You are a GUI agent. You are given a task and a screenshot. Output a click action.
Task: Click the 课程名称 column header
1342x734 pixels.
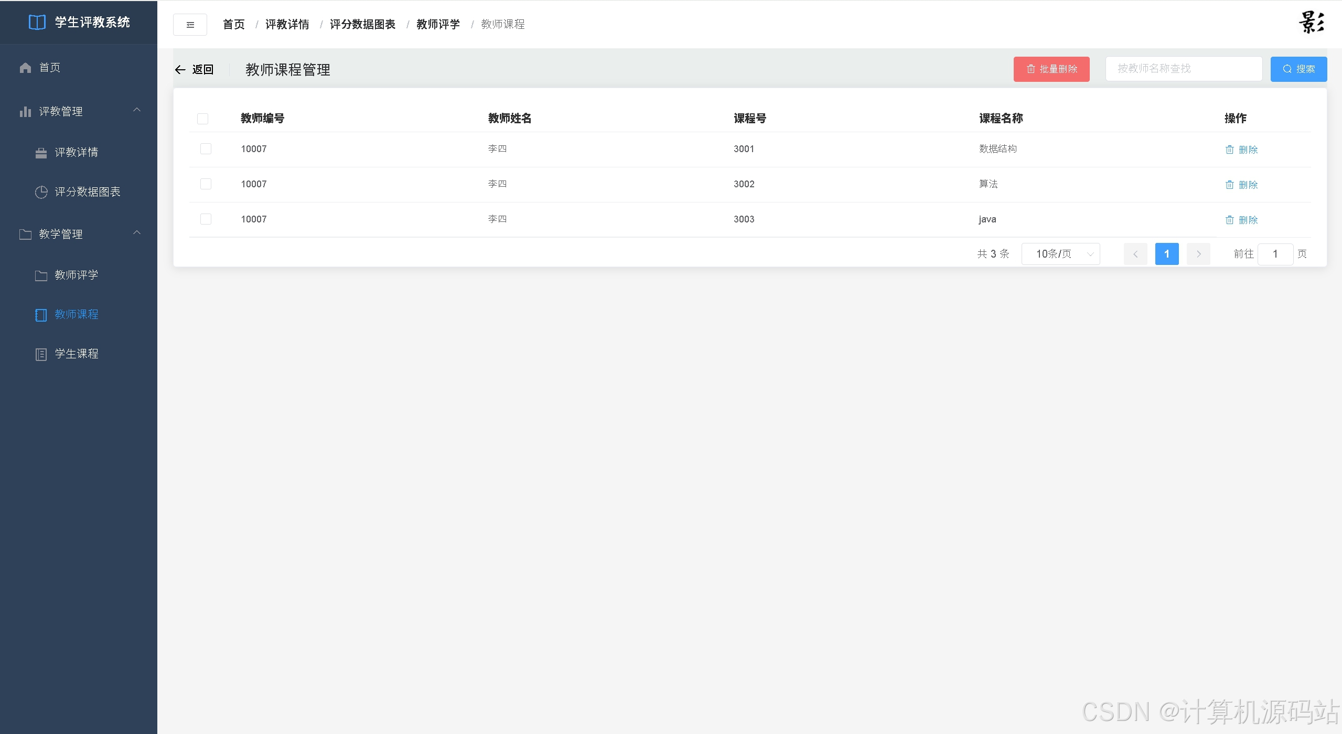pyautogui.click(x=1001, y=119)
